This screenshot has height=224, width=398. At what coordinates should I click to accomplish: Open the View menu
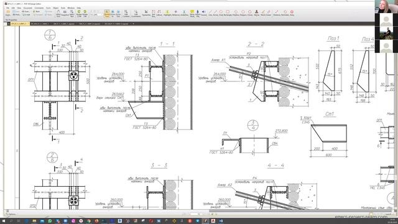[19, 8]
